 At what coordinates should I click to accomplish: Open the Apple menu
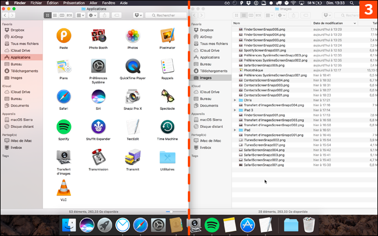coord(7,3)
